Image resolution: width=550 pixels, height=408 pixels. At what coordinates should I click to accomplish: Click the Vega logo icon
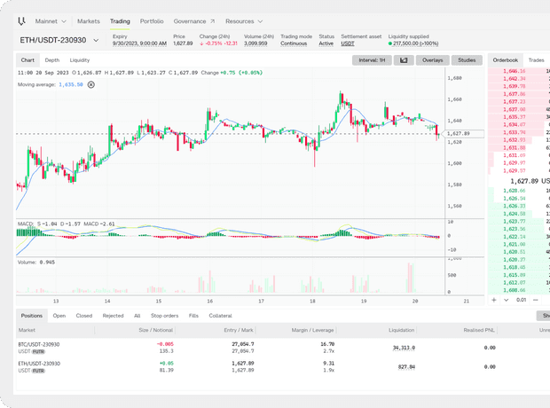[21, 20]
